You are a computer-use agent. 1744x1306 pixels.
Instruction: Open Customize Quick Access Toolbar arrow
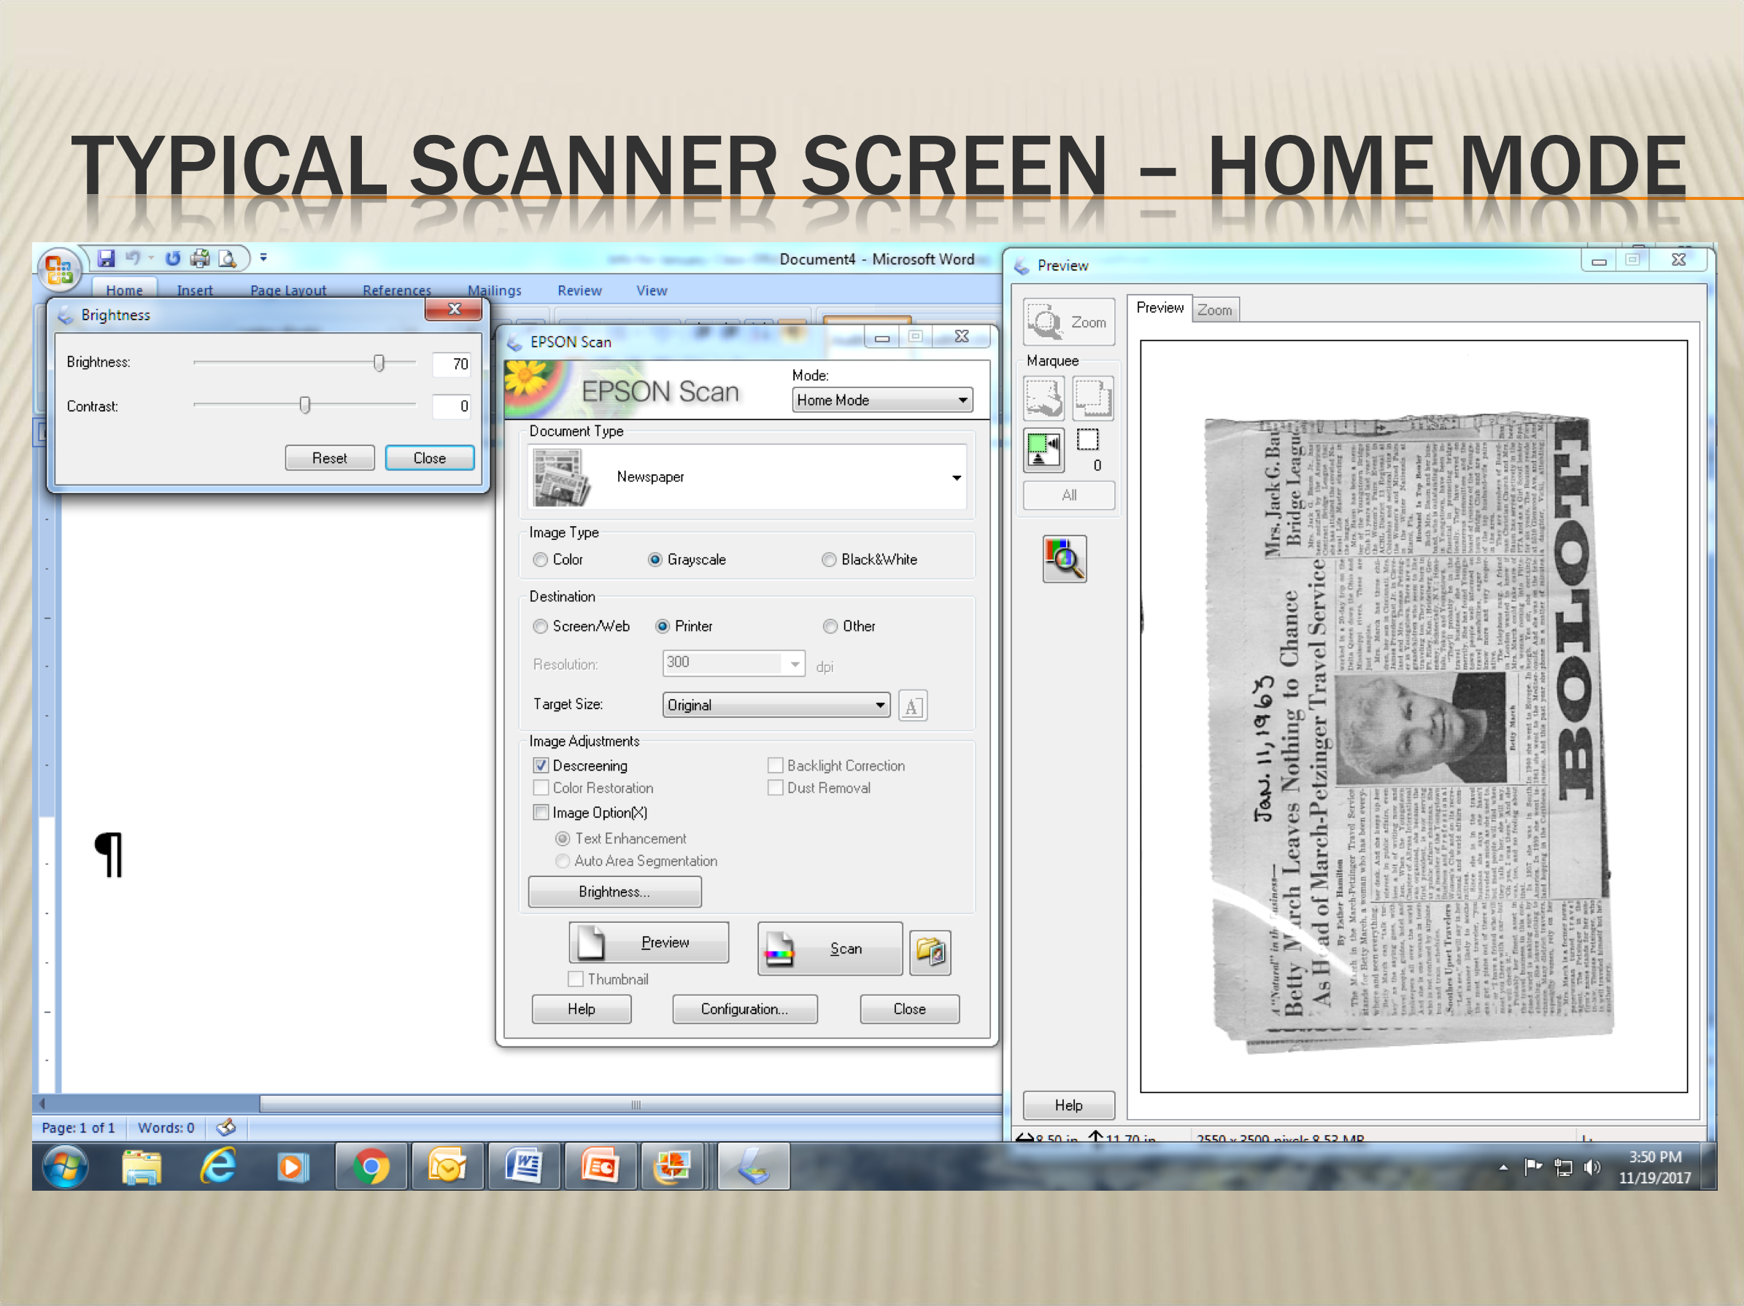pos(263,257)
